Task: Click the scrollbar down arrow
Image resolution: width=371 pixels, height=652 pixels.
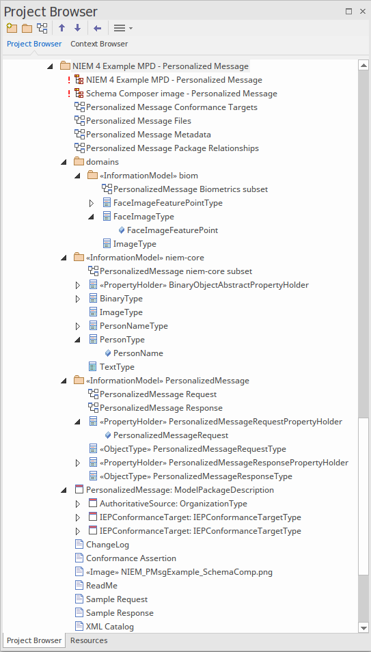Action: click(363, 628)
